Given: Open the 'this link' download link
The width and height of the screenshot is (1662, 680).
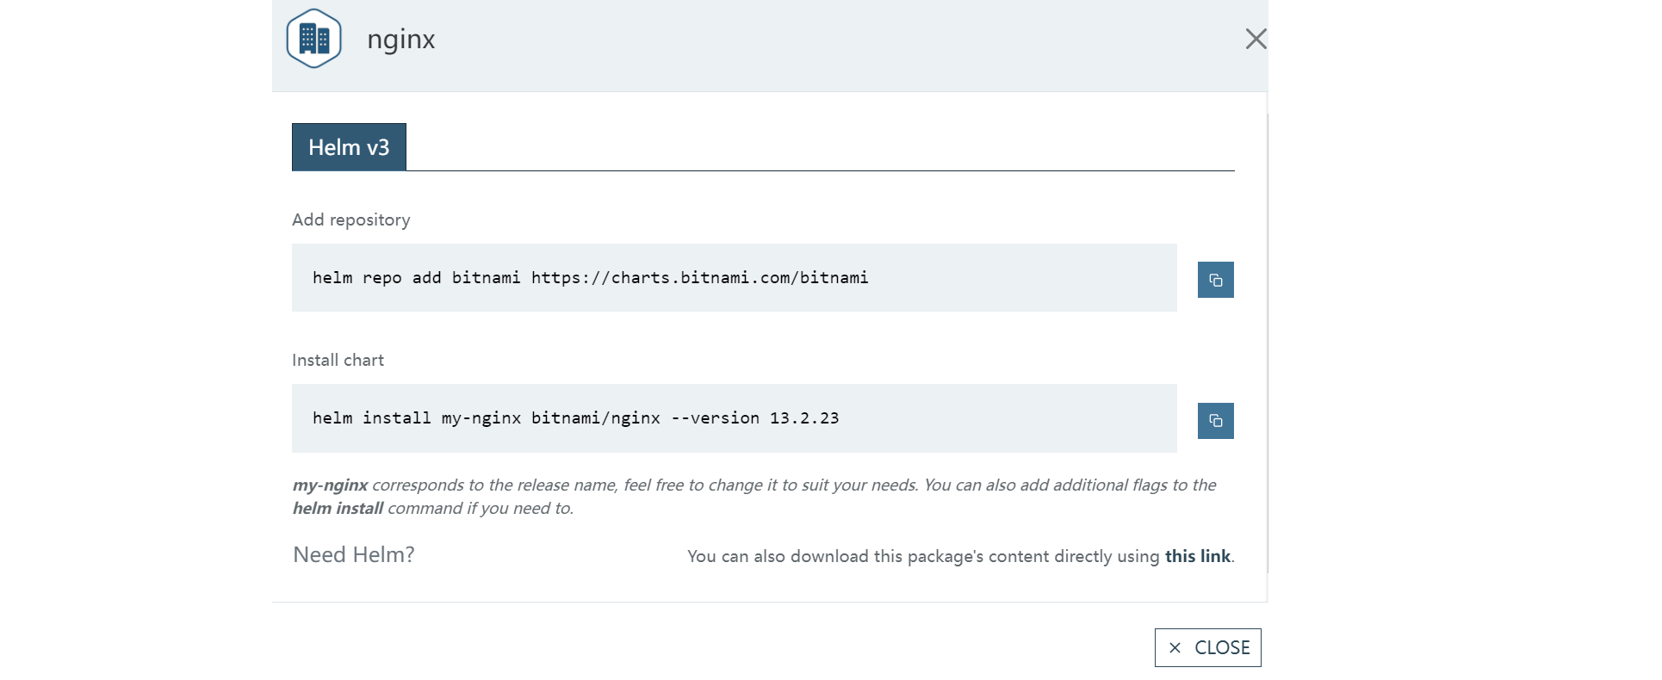Looking at the screenshot, I should (1198, 556).
